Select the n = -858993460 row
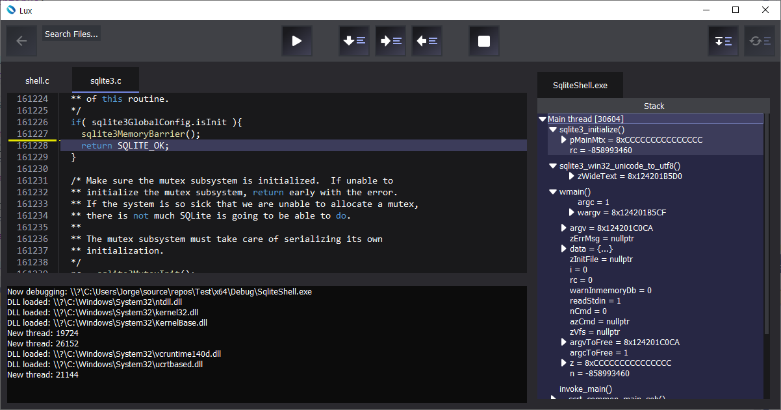Screen dimensions: 781x410 599,374
